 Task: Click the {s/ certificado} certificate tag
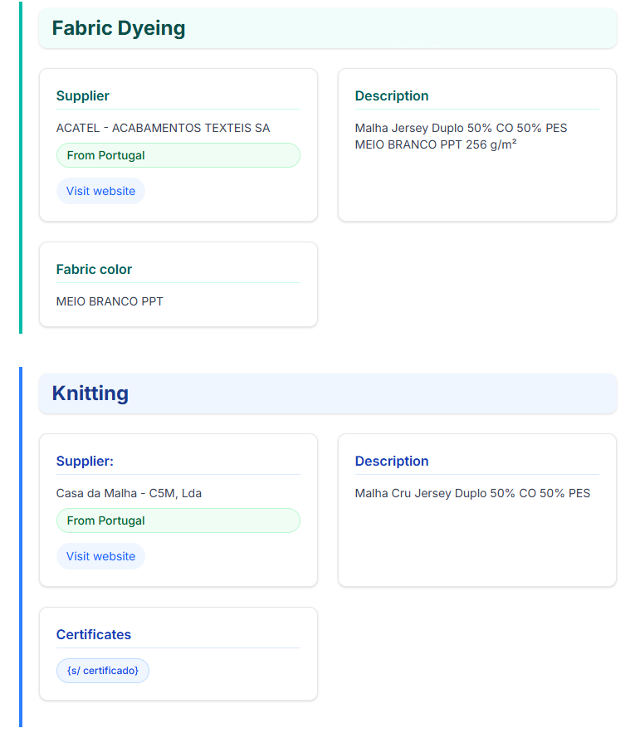tap(103, 670)
